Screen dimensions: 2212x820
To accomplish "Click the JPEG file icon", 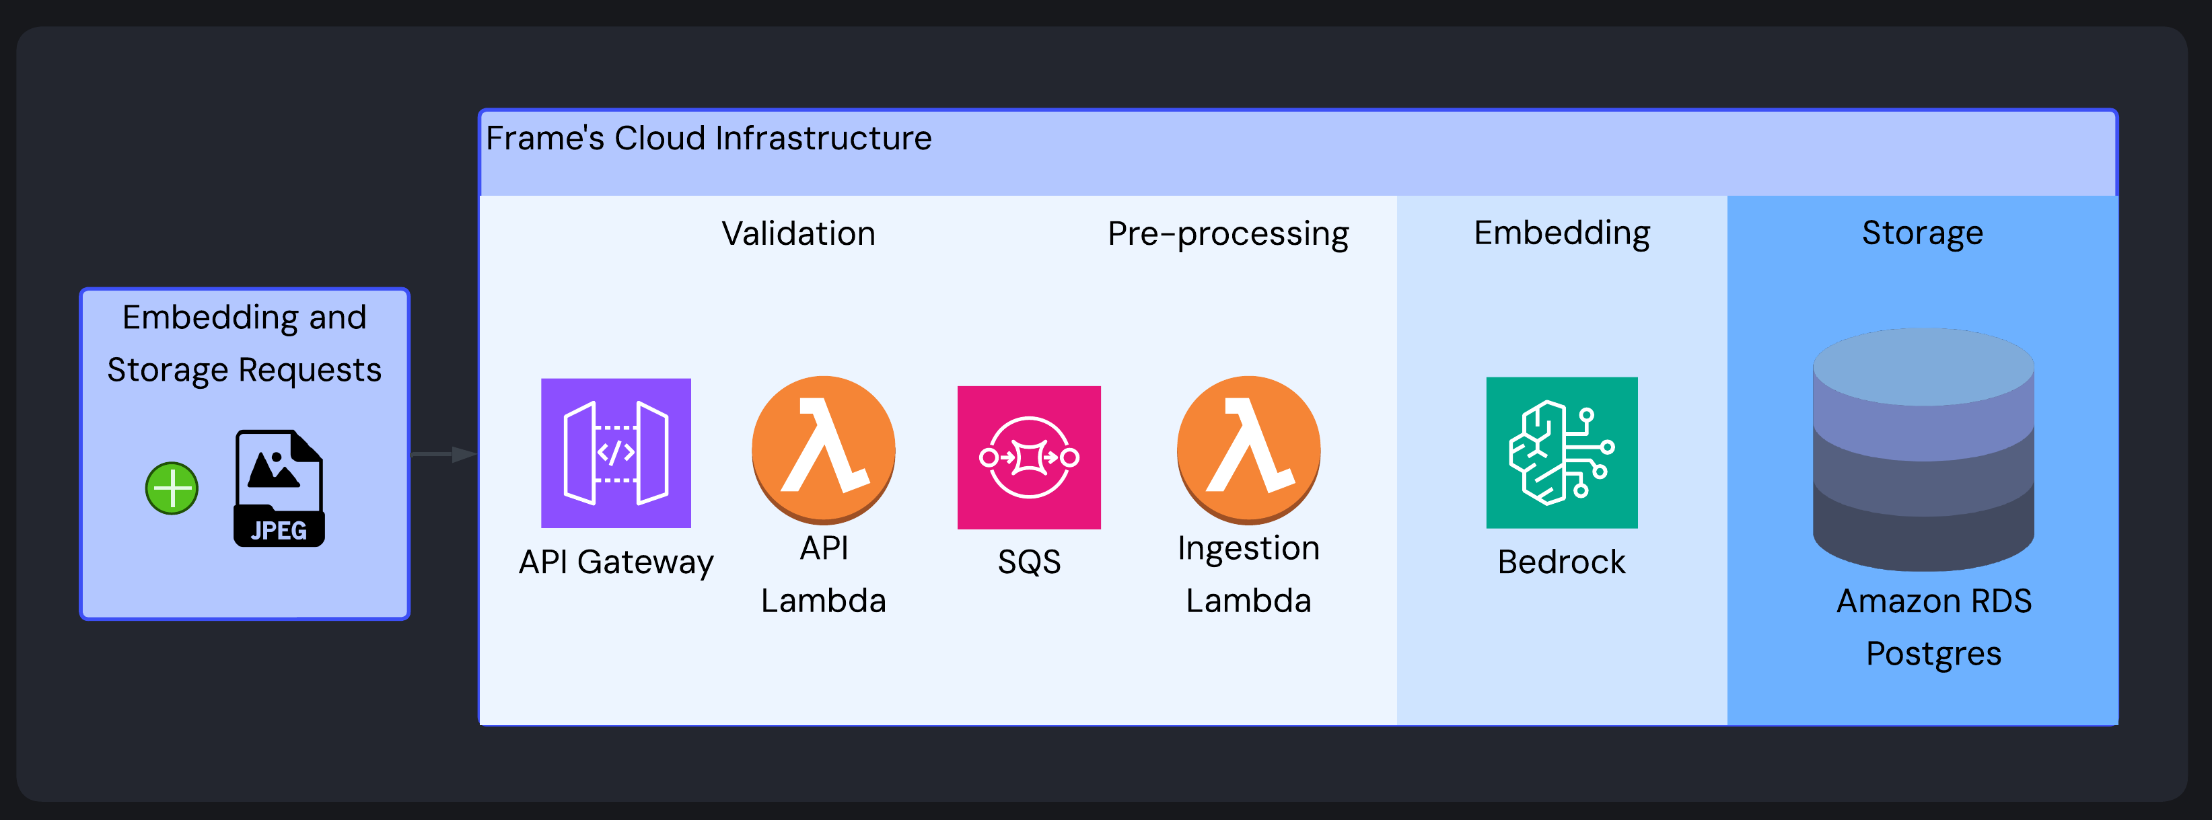I will pyautogui.click(x=279, y=488).
